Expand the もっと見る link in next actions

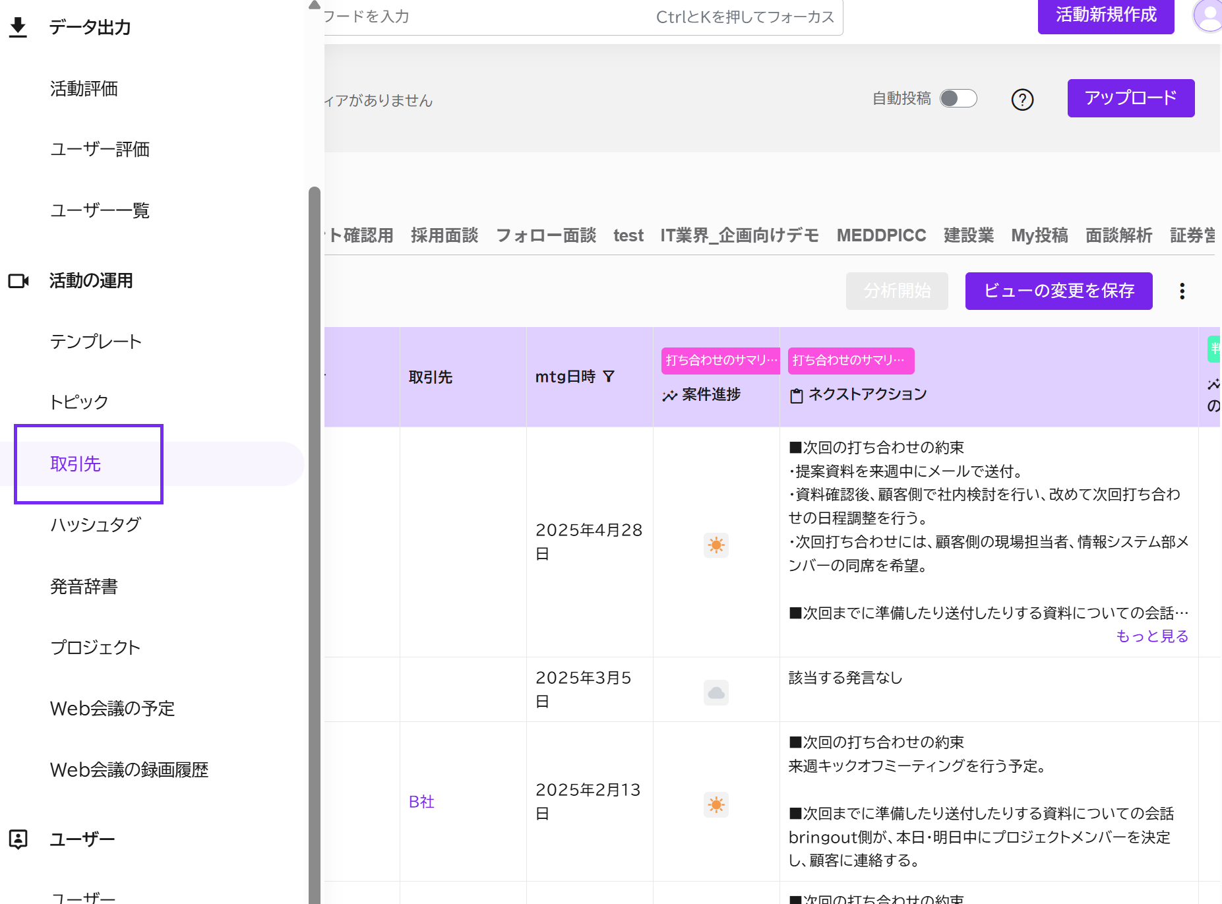pos(1151,636)
